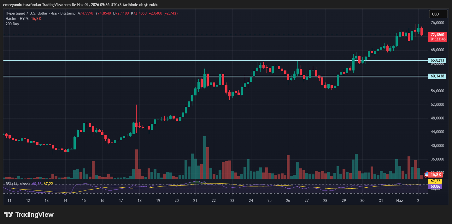Click the US flag economic event icon
Screen dimensions: 452x224
[426, 174]
